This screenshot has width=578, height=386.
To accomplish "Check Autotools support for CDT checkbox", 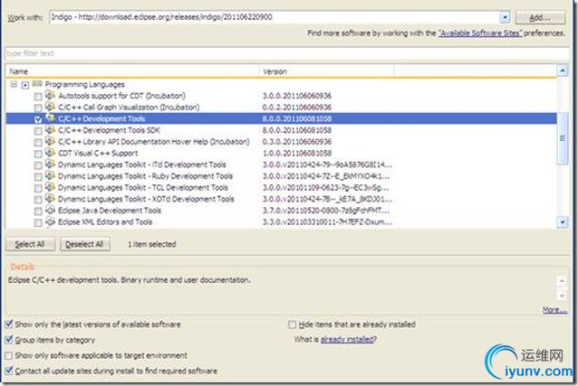I will pyautogui.click(x=38, y=97).
